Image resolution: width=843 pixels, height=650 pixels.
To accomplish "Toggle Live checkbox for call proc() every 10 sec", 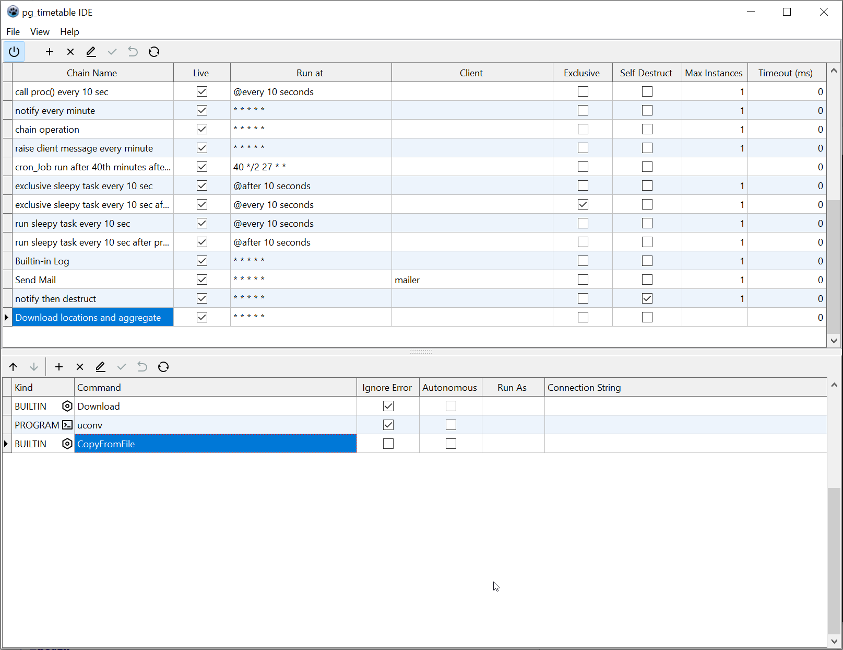I will point(202,91).
